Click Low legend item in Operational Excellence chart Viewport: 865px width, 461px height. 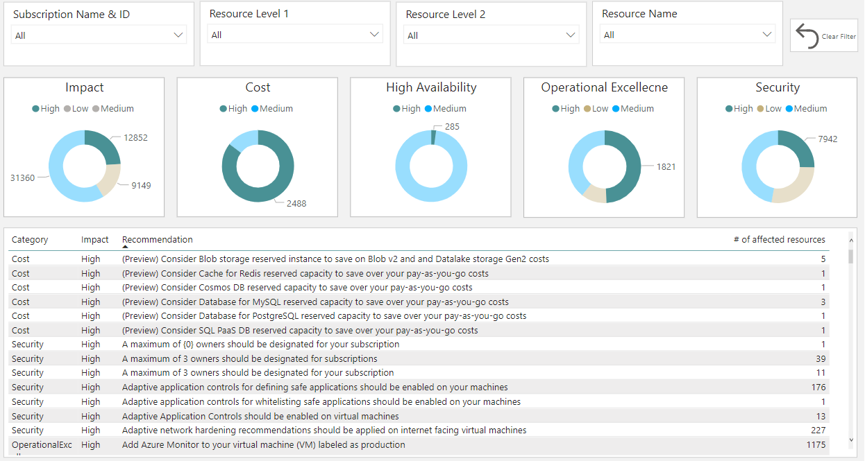(595, 109)
